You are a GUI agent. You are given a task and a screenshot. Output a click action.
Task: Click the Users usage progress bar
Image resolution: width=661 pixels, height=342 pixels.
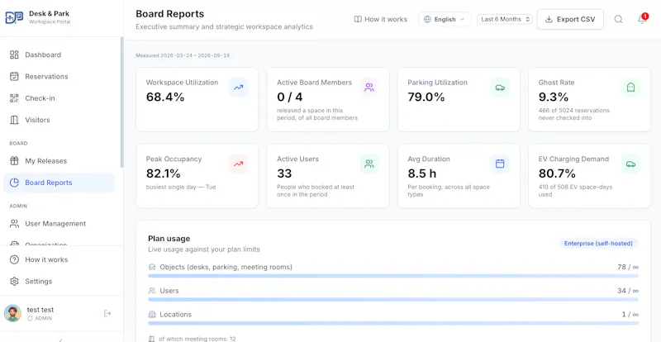pyautogui.click(x=393, y=300)
